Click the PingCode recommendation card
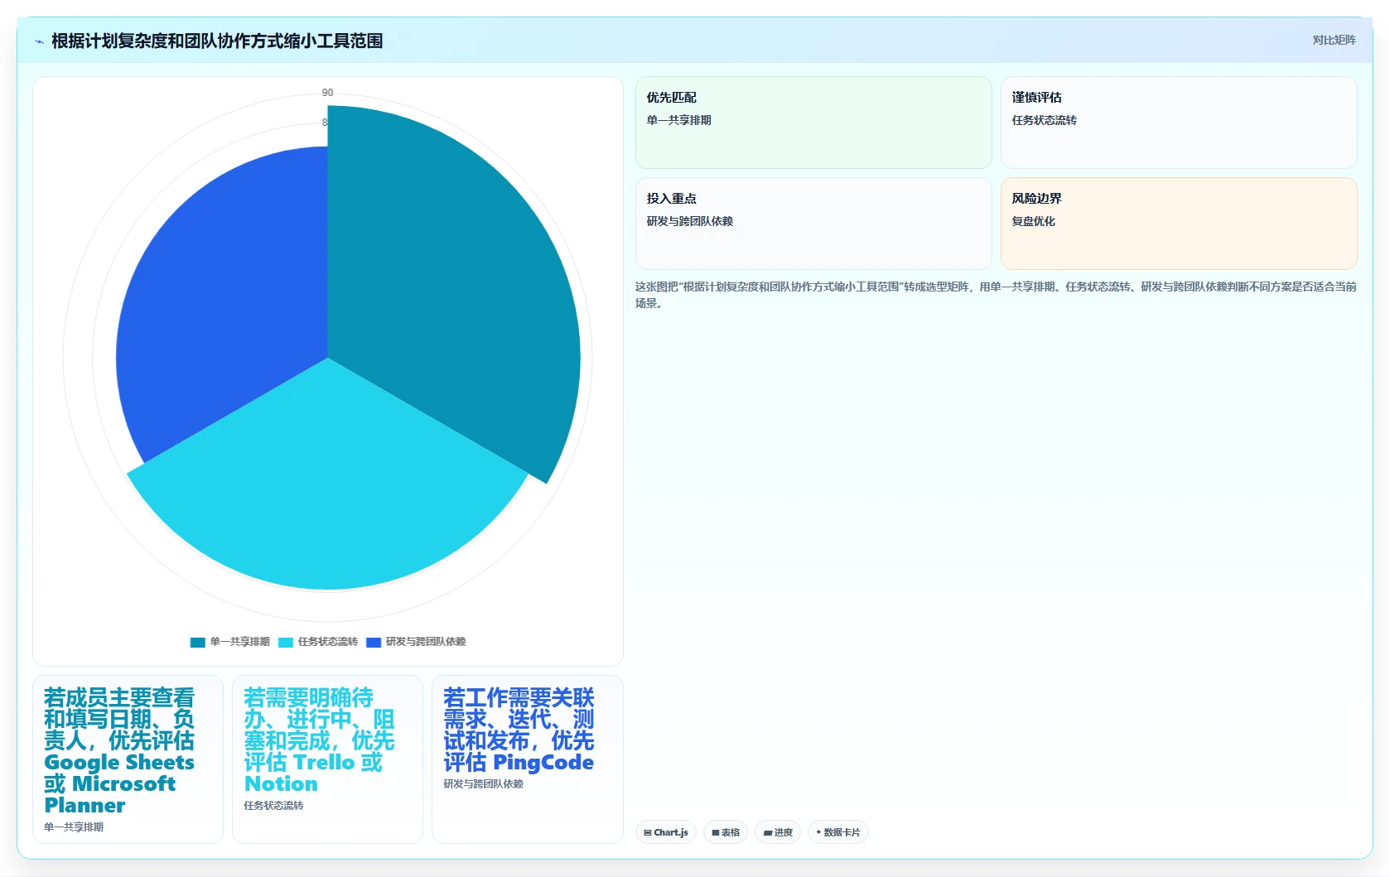Viewport: 1390px width, 877px height. tap(528, 759)
